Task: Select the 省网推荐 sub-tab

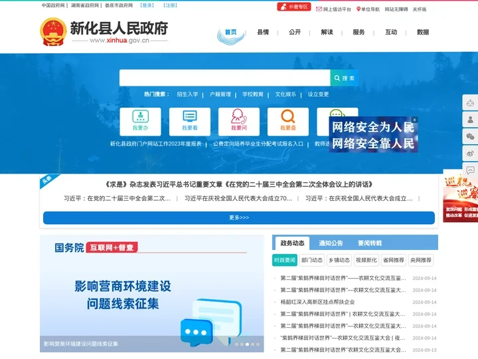Action: click(x=394, y=260)
